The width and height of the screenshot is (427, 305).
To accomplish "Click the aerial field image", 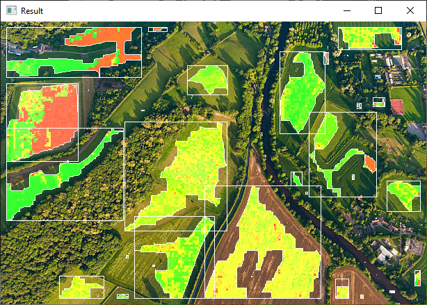I will (213, 163).
